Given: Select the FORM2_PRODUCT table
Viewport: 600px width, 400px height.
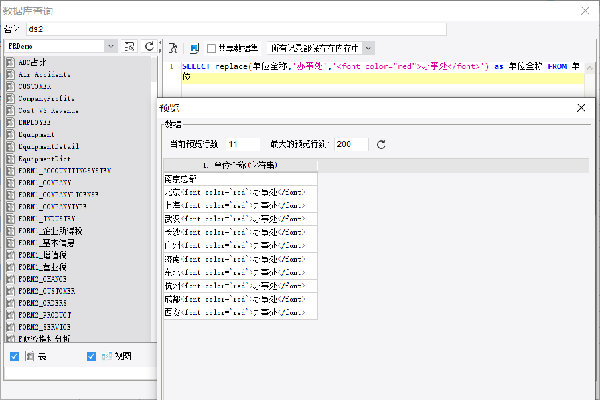Looking at the screenshot, I should [x=78, y=316].
